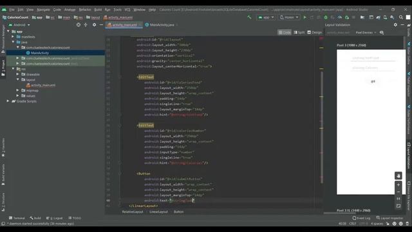
Task: Open the Honor device selector dropdown
Action: [289, 17]
